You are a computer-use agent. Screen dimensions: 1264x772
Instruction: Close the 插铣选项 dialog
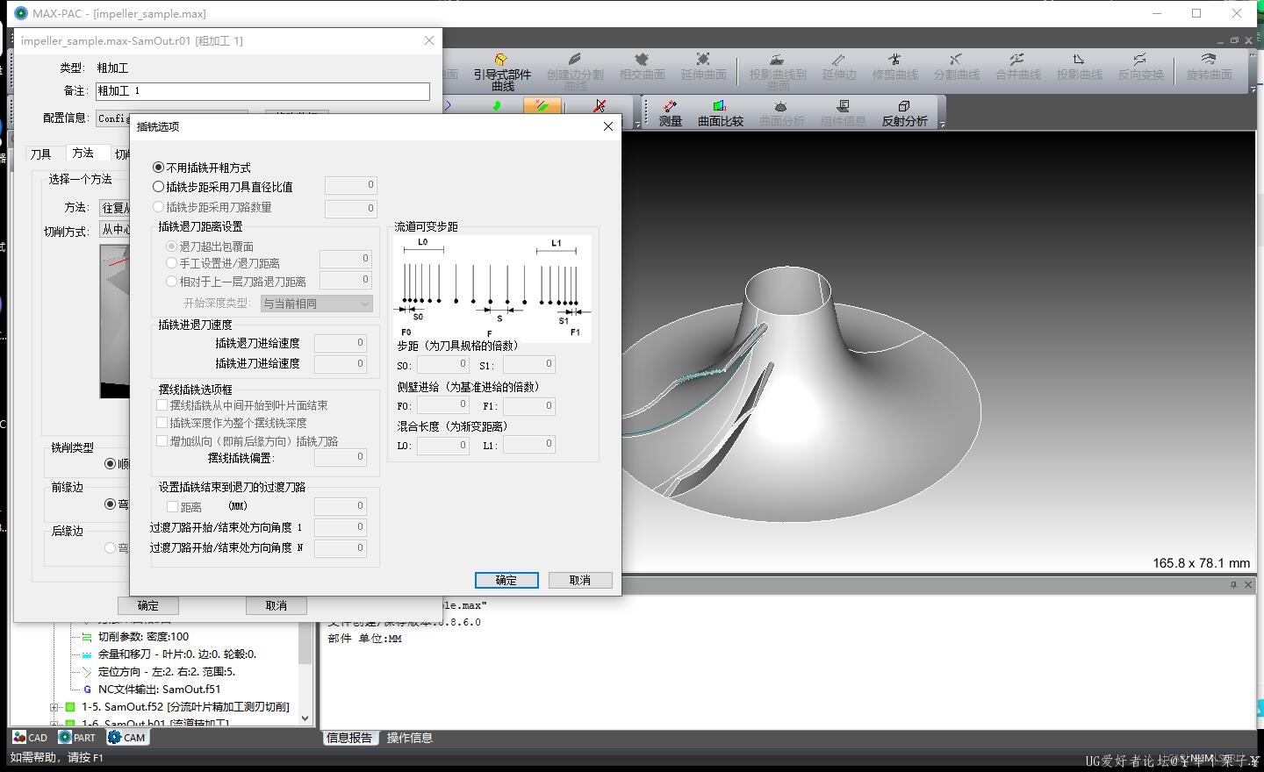[x=607, y=126]
